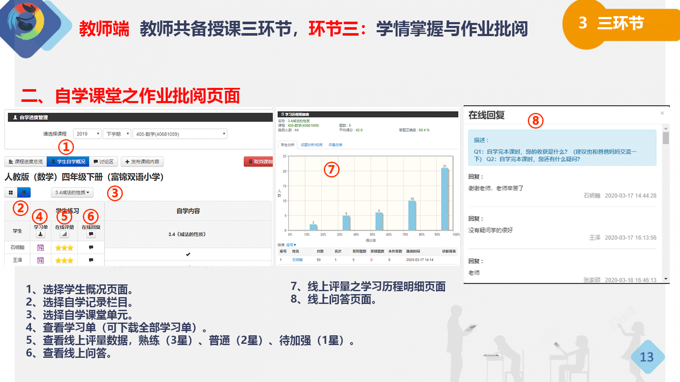Click the bar chart icon under 在线评量

pyautogui.click(x=64, y=234)
